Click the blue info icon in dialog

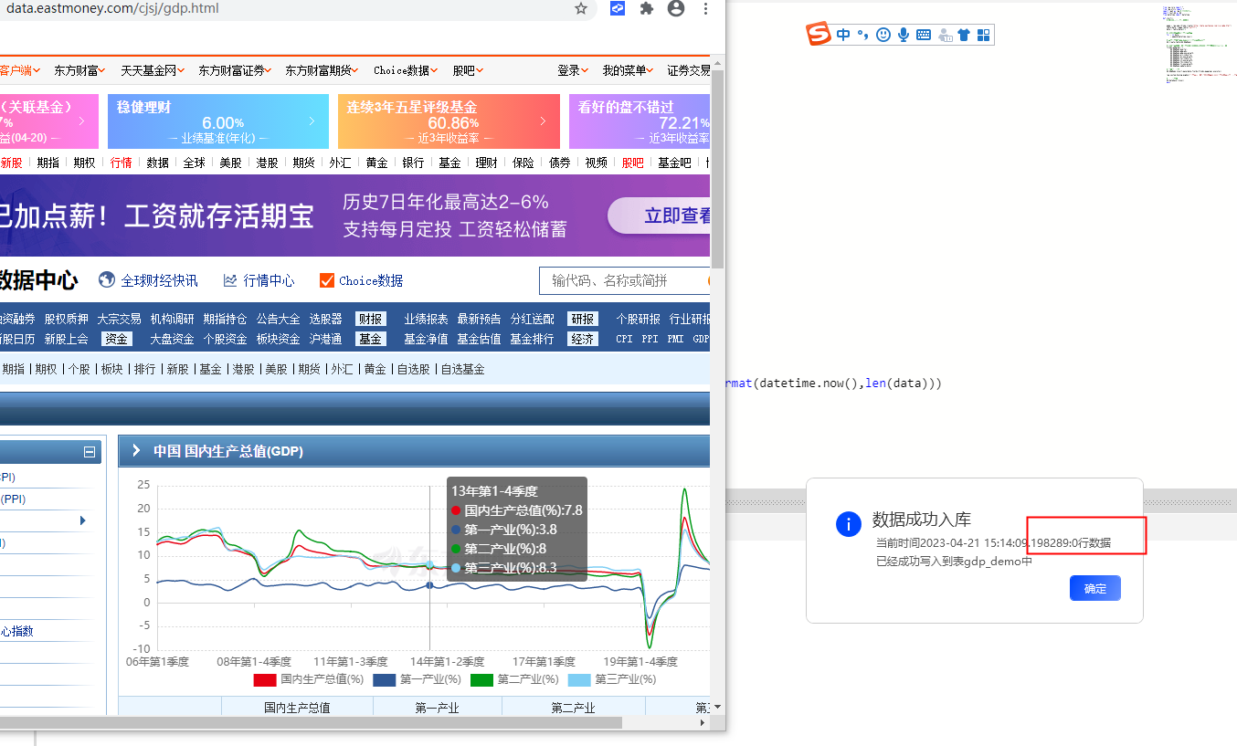click(x=849, y=523)
